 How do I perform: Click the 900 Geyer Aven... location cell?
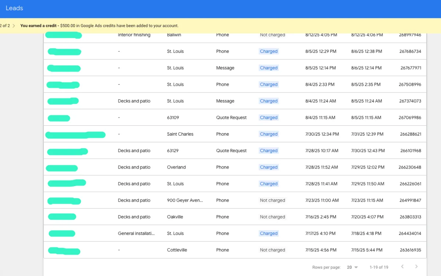coord(184,200)
